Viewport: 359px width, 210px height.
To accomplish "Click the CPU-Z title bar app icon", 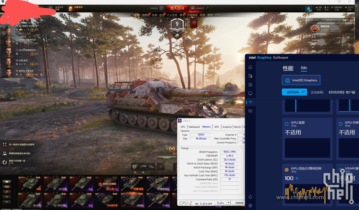I will pos(180,121).
